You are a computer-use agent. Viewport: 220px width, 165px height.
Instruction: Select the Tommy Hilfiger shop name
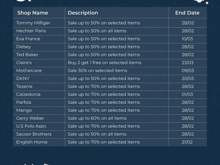click(33, 23)
